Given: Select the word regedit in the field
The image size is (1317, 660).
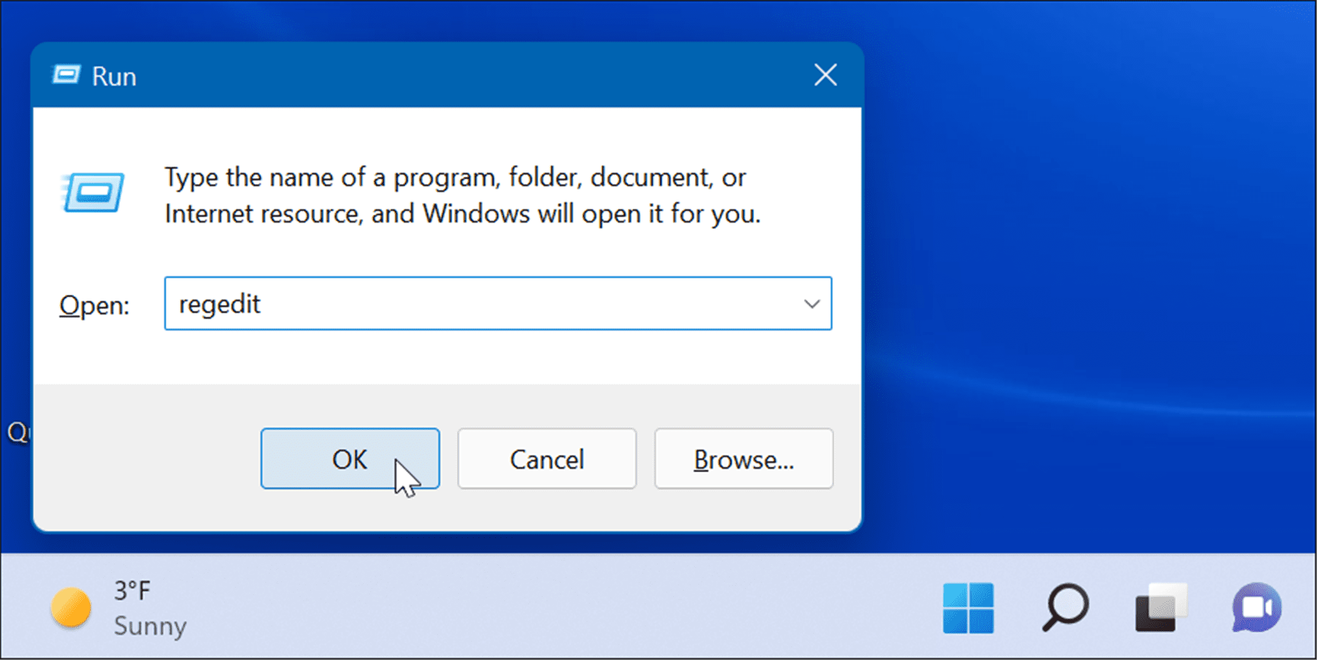Looking at the screenshot, I should coord(220,304).
